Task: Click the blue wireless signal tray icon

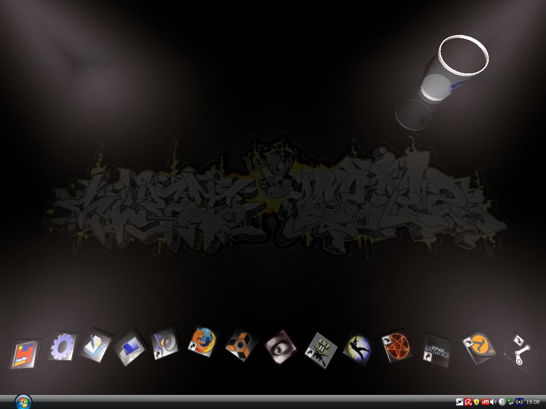Action: 519,402
